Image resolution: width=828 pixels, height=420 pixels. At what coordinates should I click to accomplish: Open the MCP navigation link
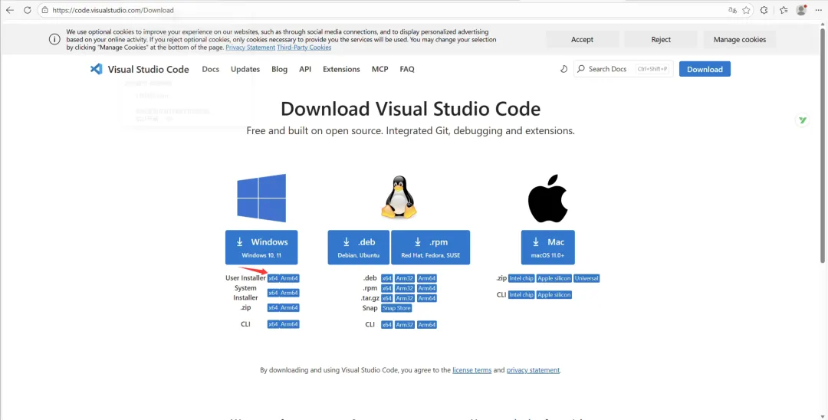tap(379, 69)
